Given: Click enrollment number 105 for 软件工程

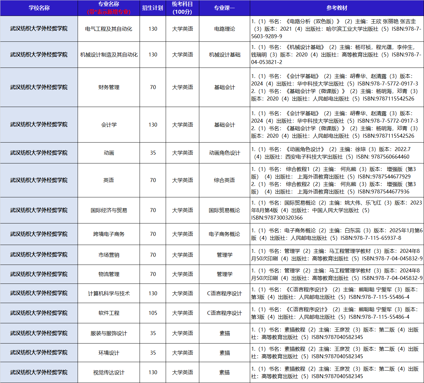Looking at the screenshot, I should coord(153,313).
